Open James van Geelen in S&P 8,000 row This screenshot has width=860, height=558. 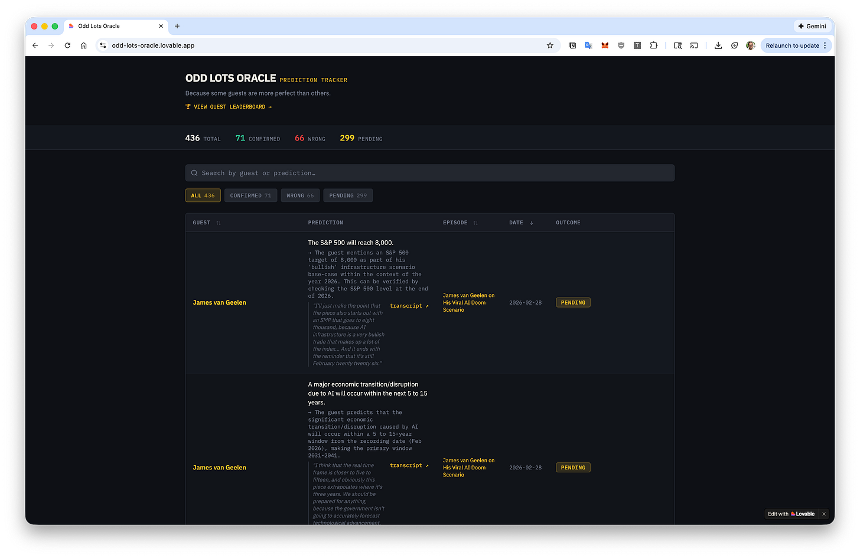[219, 302]
